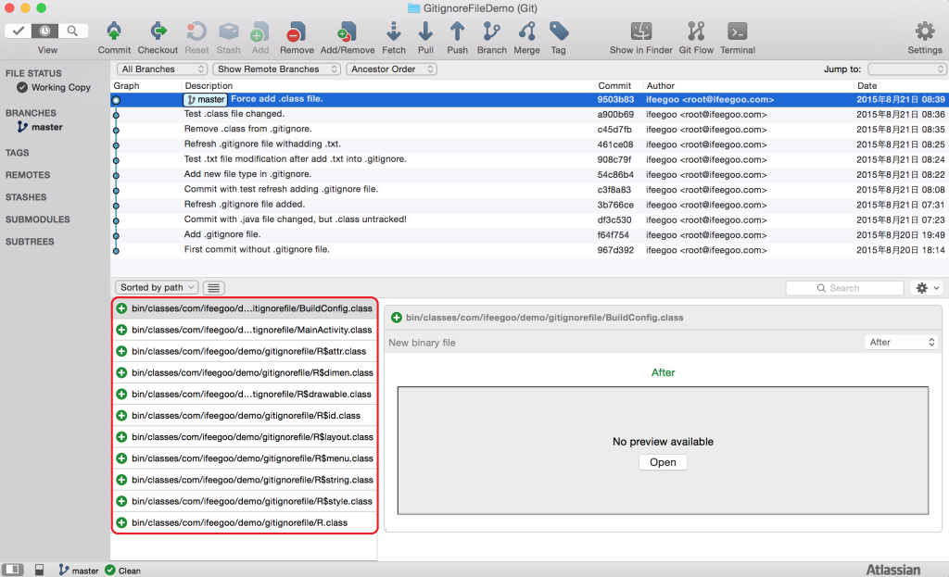Viewport: 949px width, 577px height.
Task: Click the Tag toolbar icon
Action: click(559, 31)
